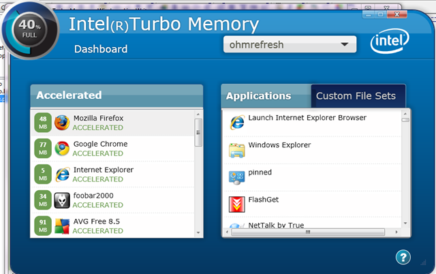Click the 91 MB badge for AVG
Screen dimensions: 436x274
point(43,226)
